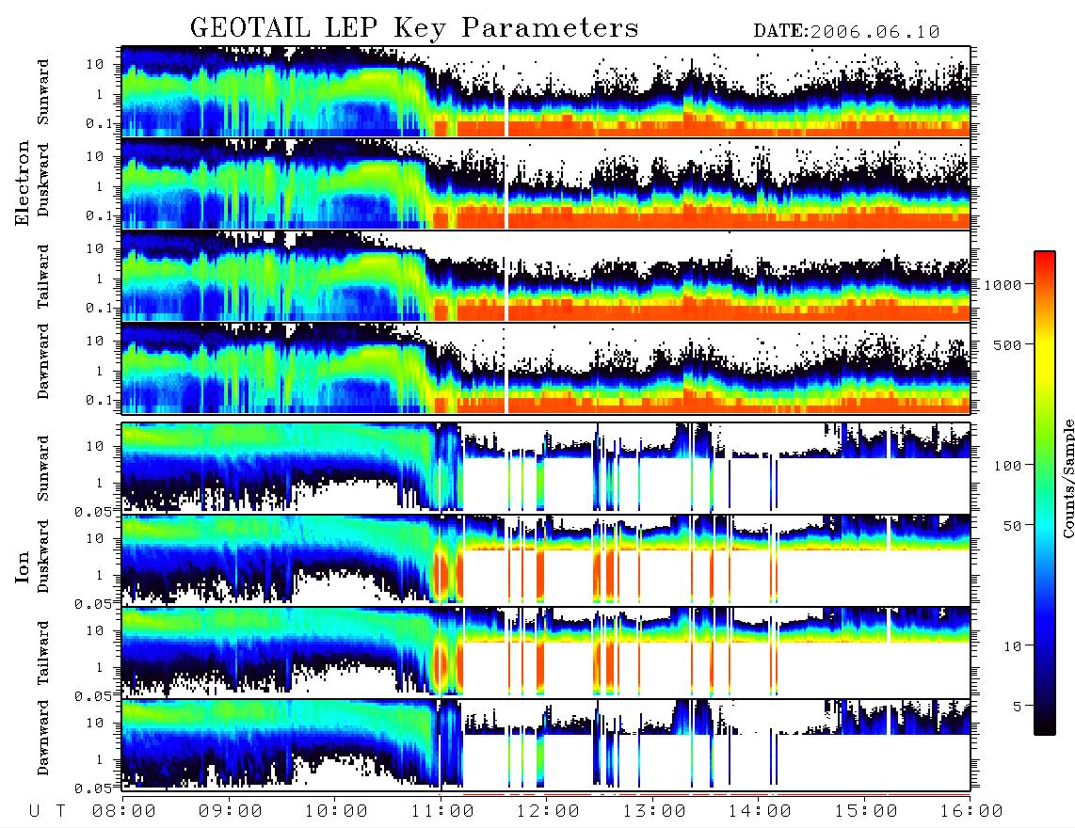Click the '5' colorbar tick value
The image size is (1075, 828).
(x=1018, y=707)
